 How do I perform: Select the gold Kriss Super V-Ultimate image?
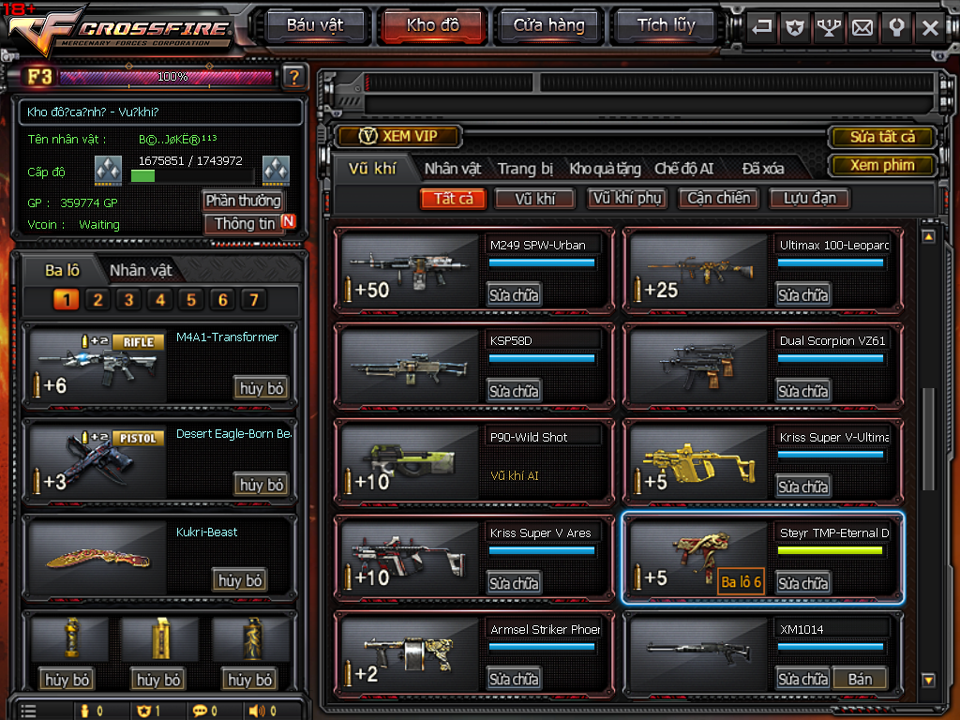pos(697,462)
